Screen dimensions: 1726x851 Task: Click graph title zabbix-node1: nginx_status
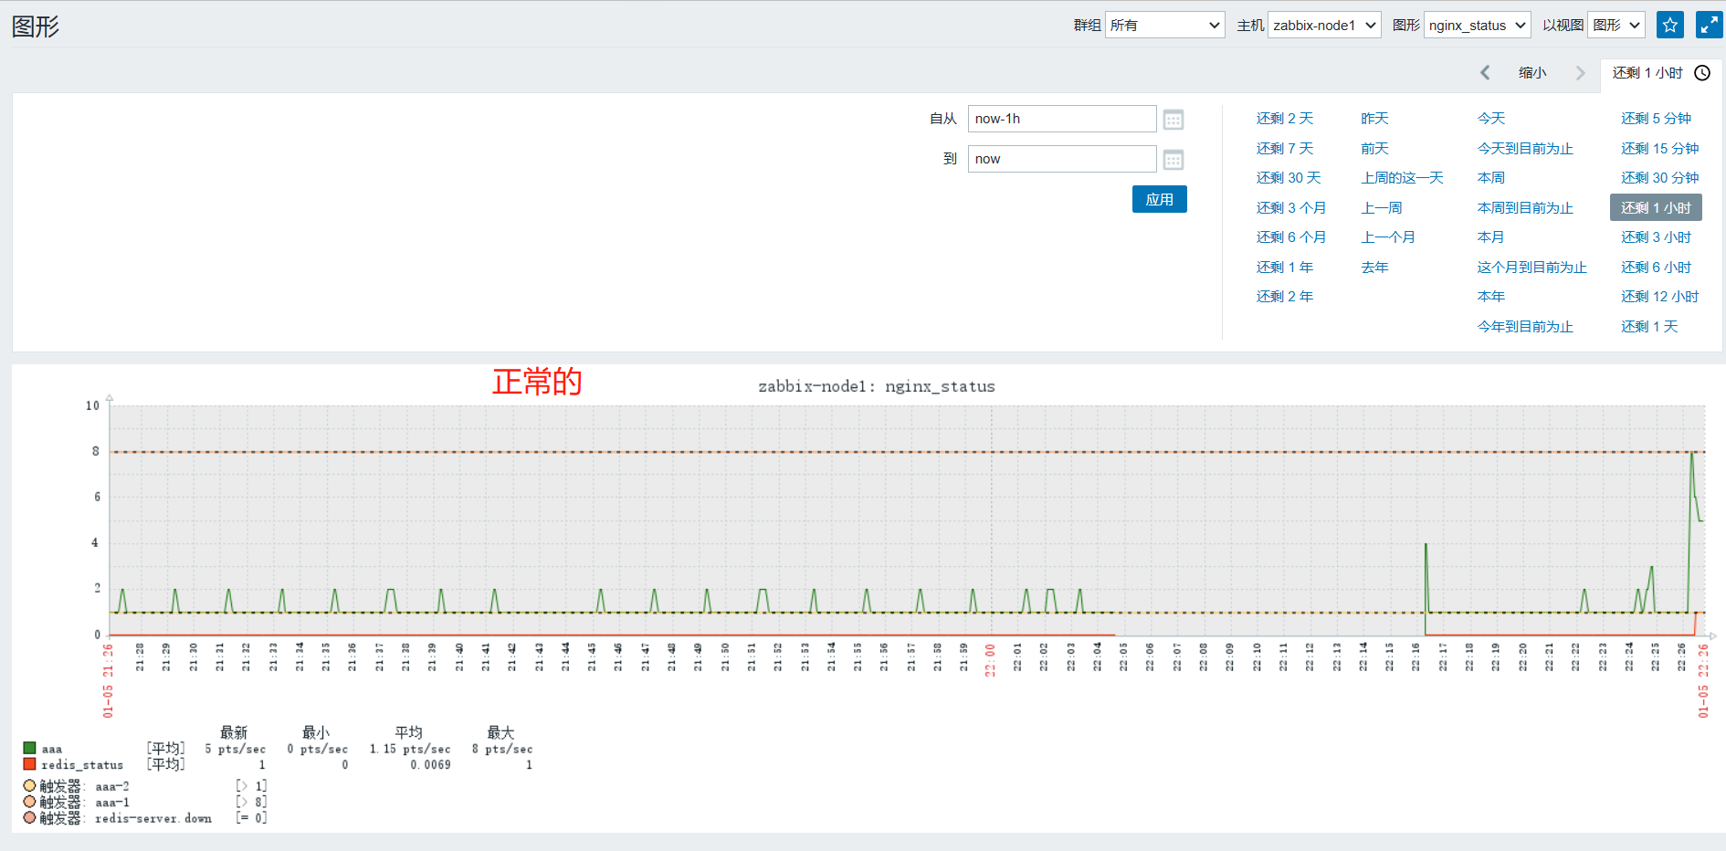click(x=877, y=386)
